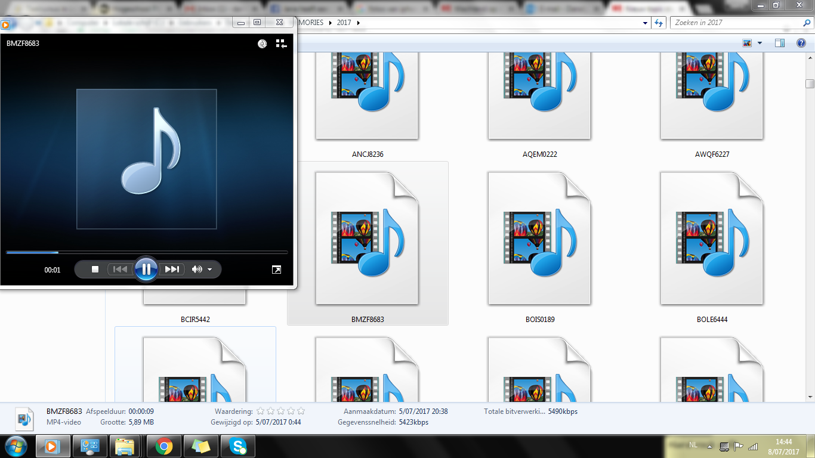
Task: Open Explorer help
Action: point(801,43)
